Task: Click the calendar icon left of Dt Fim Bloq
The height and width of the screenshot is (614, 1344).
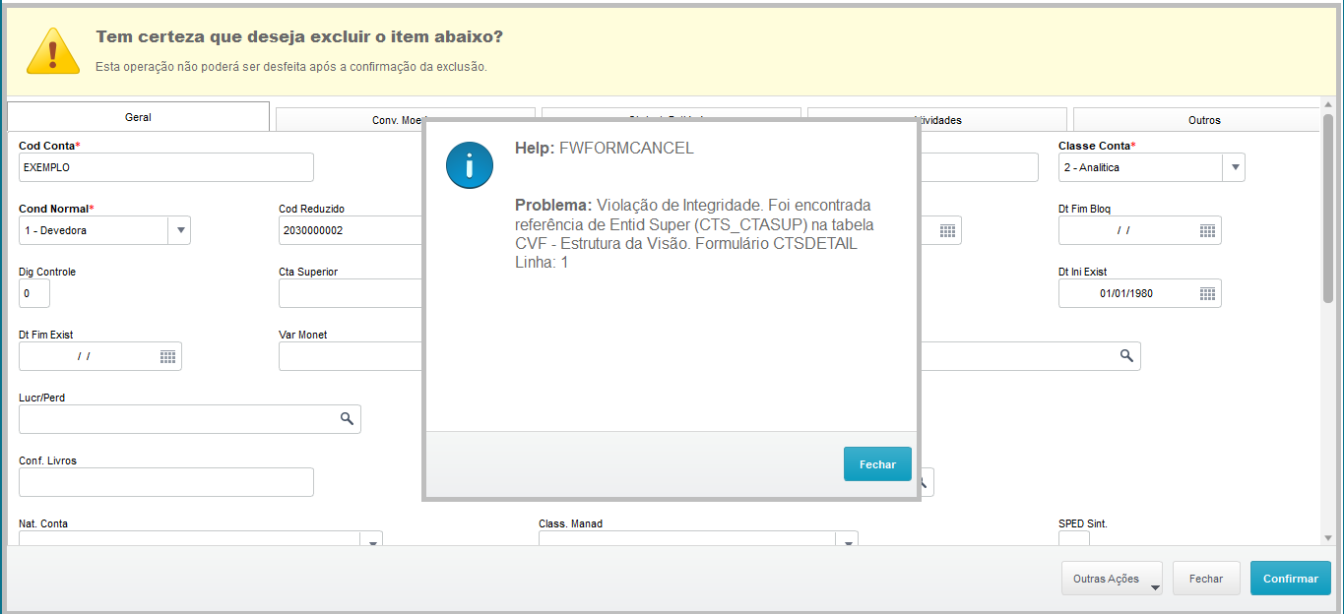Action: coord(947,230)
